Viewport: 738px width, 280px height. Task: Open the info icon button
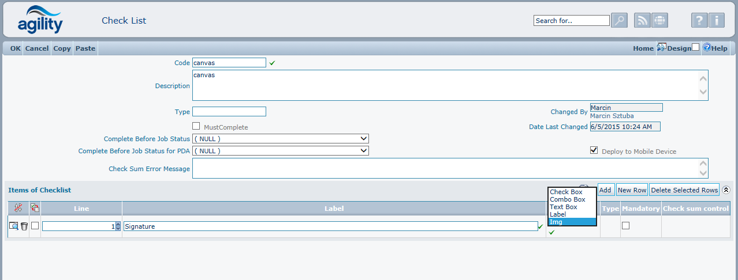716,21
